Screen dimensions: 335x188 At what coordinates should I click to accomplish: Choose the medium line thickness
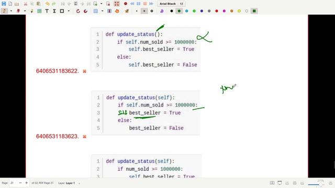point(144,11)
